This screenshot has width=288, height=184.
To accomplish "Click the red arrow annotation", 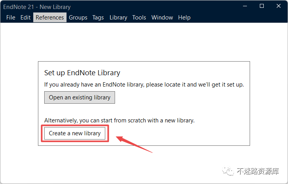I will pos(134,144).
